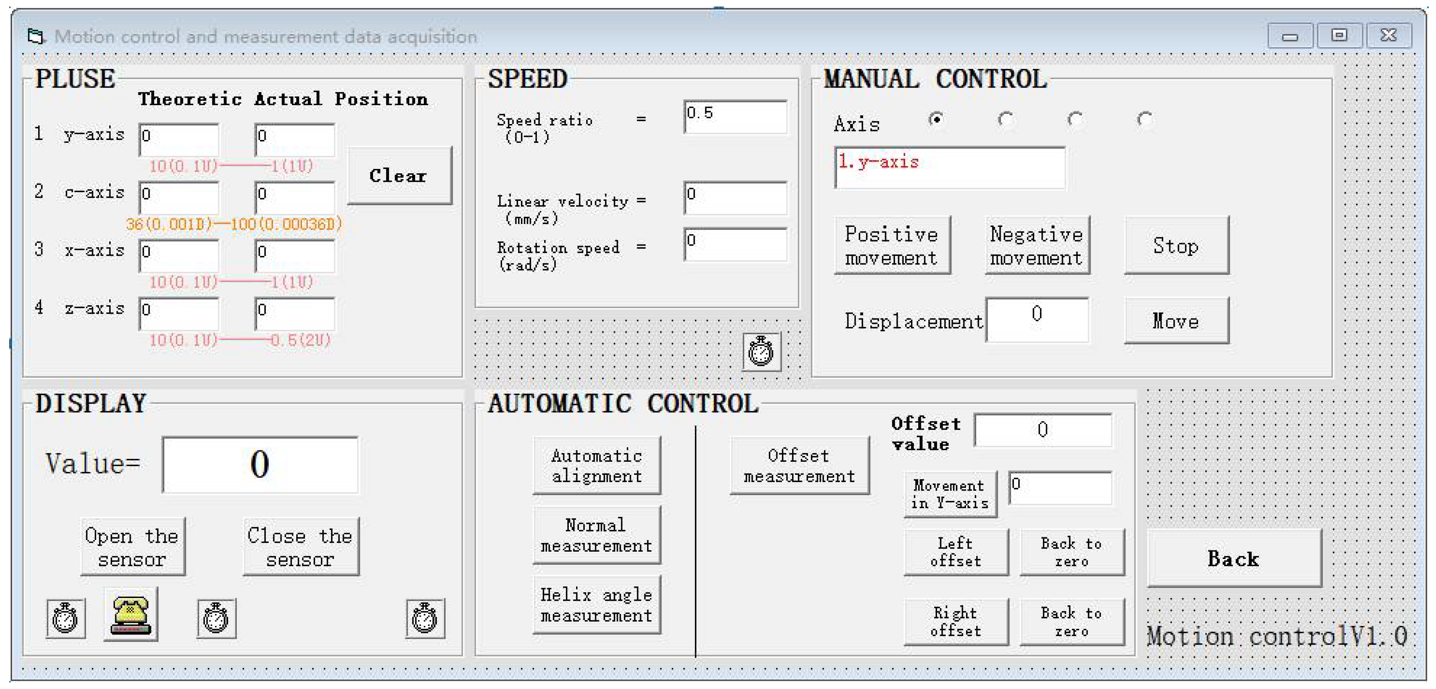Select the first Axis radio button
The height and width of the screenshot is (689, 1436).
point(937,119)
